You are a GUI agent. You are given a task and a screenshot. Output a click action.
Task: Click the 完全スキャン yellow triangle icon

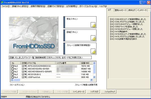(x=93, y=25)
